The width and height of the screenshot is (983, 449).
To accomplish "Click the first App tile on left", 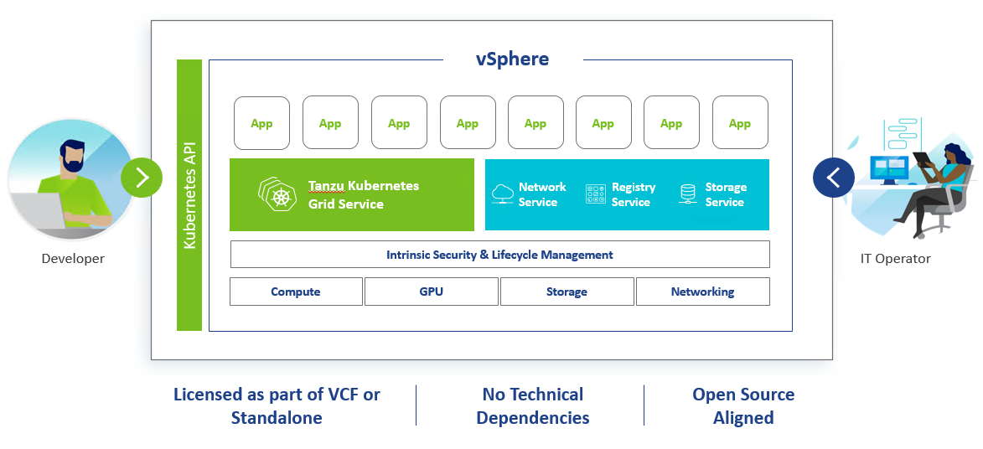I will [x=261, y=123].
